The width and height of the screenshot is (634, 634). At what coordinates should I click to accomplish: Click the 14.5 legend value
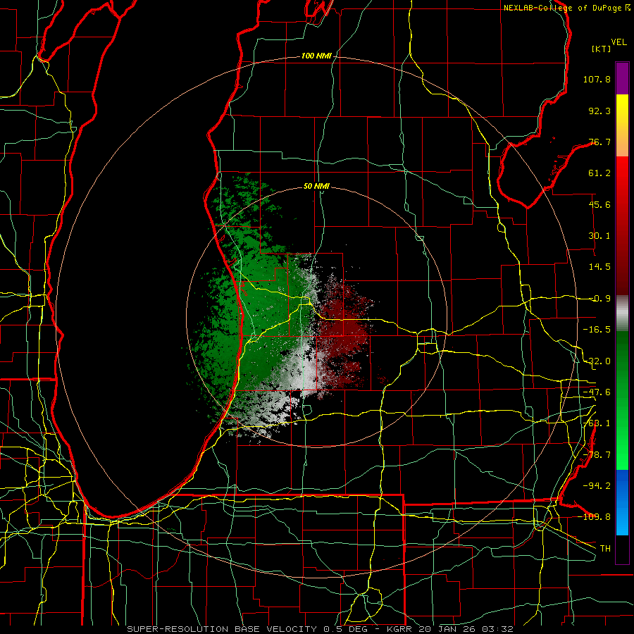click(x=599, y=267)
